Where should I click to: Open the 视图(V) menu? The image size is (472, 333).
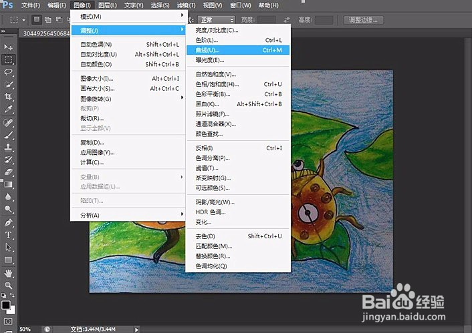point(213,5)
